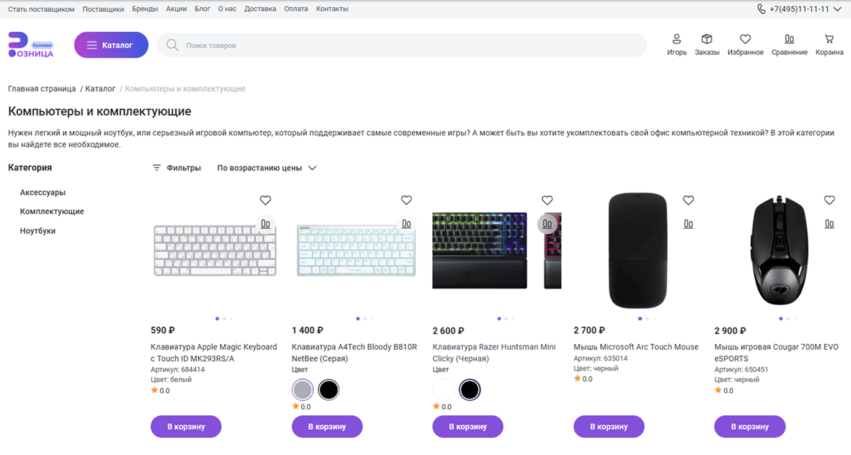Open the Доставка menu item
This screenshot has height=455, width=851.
pos(260,9)
